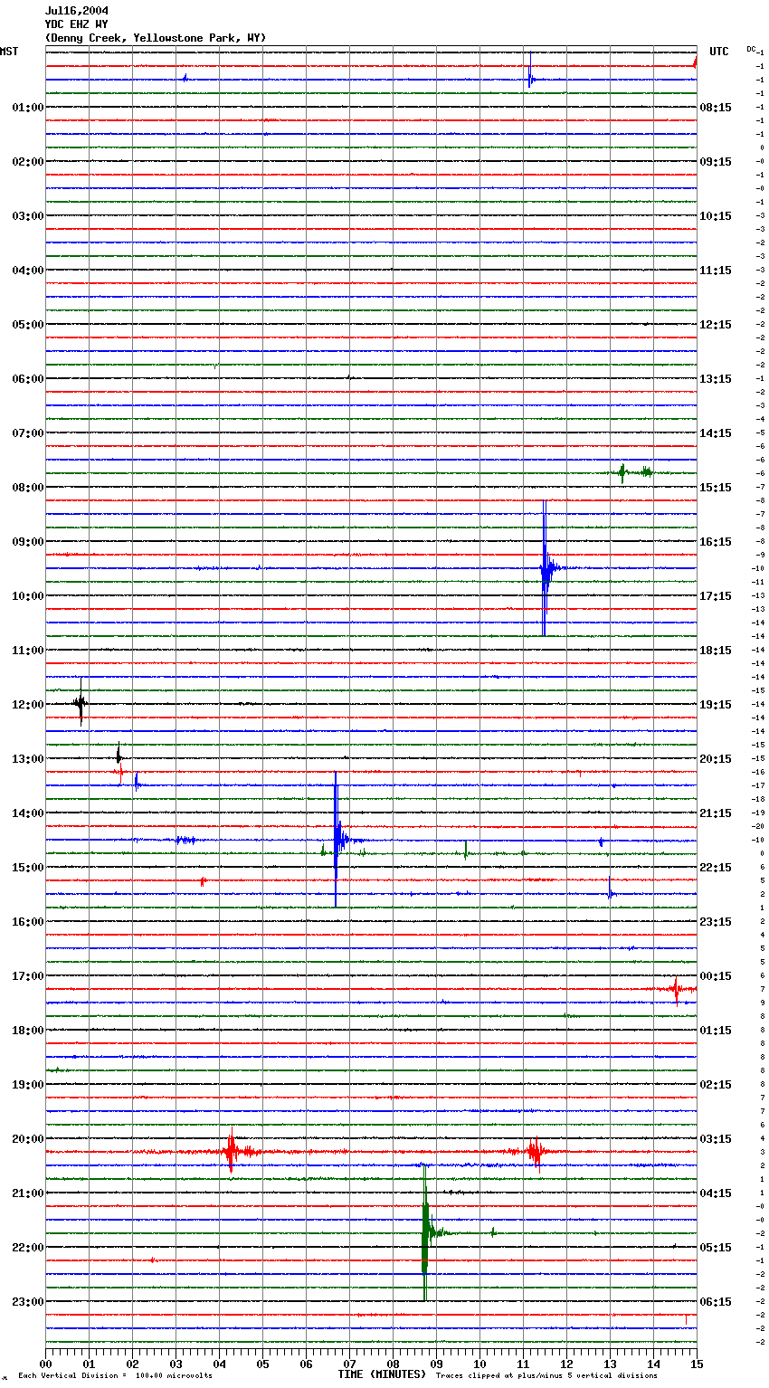The height and width of the screenshot is (1388, 769).
Task: Click the 03:15 UTC time label
Action: pos(716,1139)
